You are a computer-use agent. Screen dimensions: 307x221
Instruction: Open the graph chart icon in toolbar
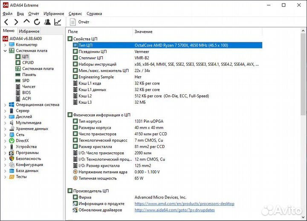(58, 22)
